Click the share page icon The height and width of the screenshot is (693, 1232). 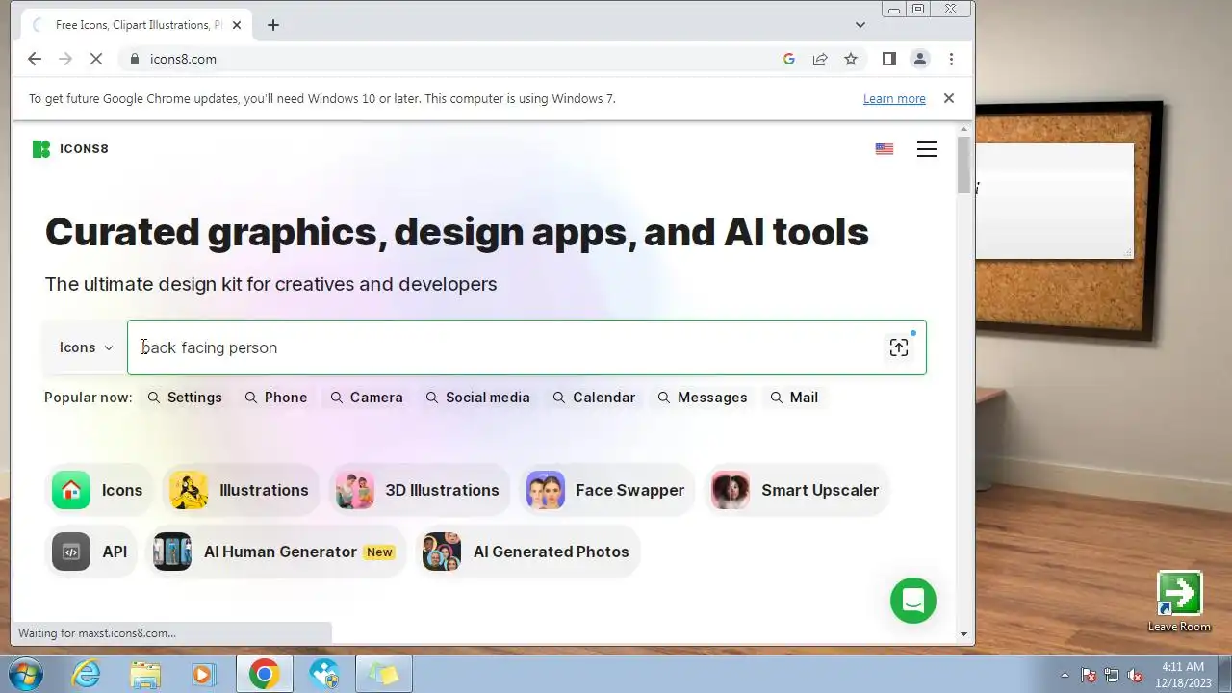(820, 59)
